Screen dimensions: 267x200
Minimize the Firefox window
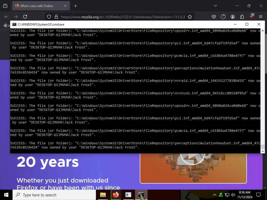pyautogui.click(x=237, y=6)
